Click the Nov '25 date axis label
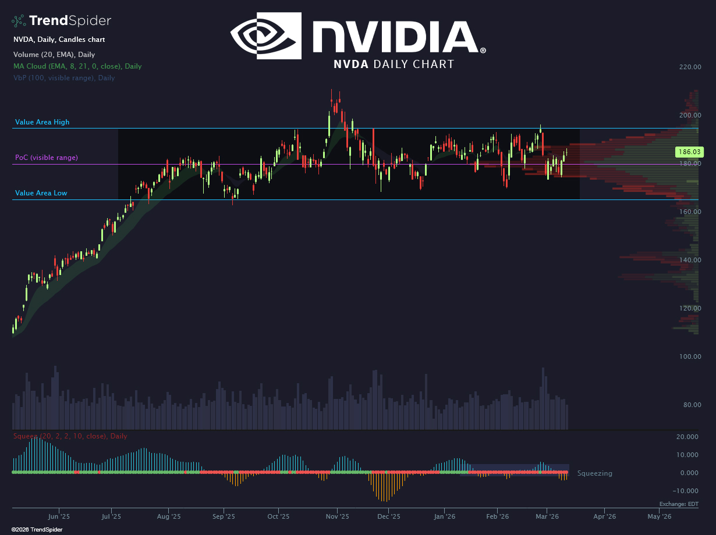 click(x=337, y=516)
